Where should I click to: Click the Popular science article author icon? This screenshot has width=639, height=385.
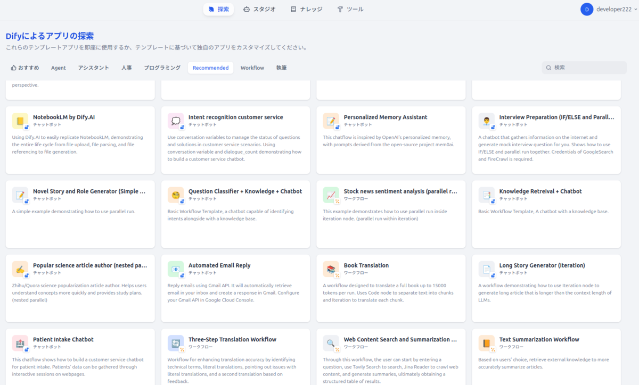20,269
